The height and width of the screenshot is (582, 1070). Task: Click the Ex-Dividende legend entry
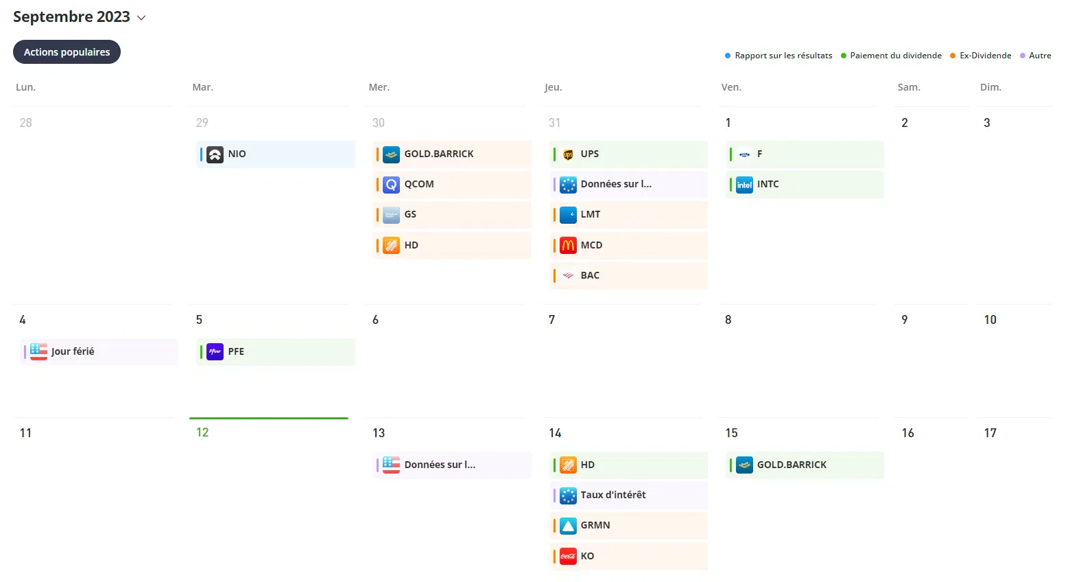[x=981, y=56]
